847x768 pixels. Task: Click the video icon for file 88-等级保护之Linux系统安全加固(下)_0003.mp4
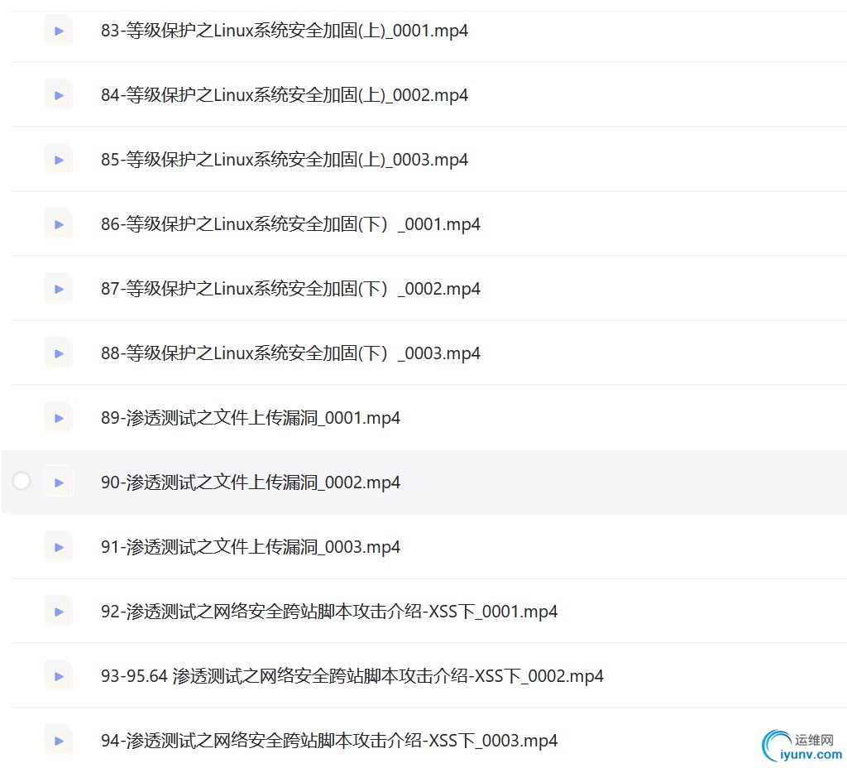(x=59, y=353)
